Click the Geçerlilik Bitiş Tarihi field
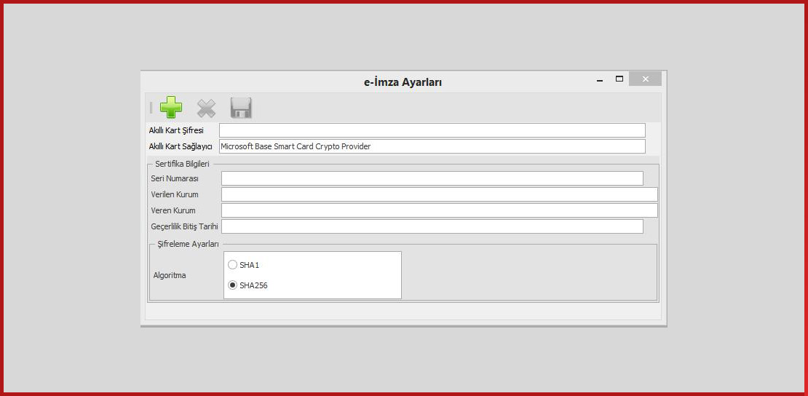The height and width of the screenshot is (396, 808). (432, 226)
